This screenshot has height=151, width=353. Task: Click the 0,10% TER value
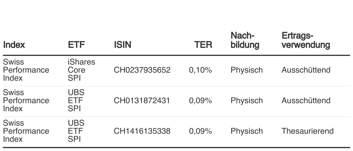click(x=201, y=70)
